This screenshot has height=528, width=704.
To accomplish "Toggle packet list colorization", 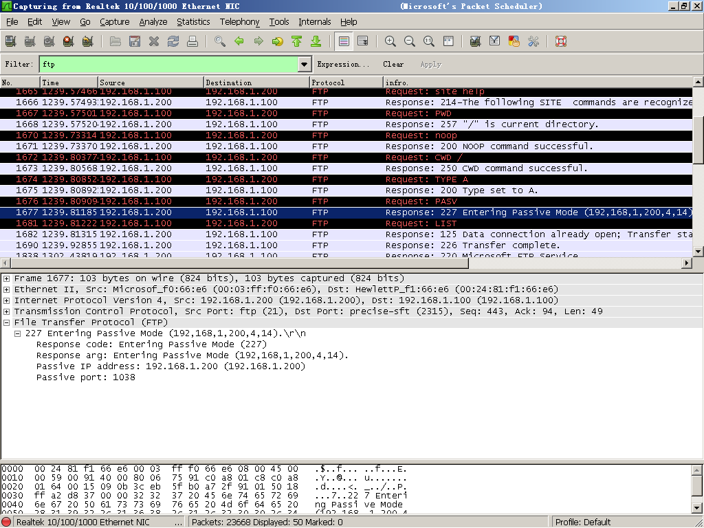I will coord(344,41).
